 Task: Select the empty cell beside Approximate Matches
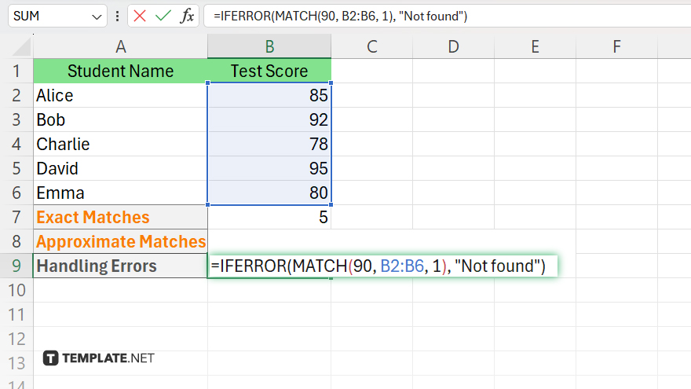pyautogui.click(x=269, y=242)
